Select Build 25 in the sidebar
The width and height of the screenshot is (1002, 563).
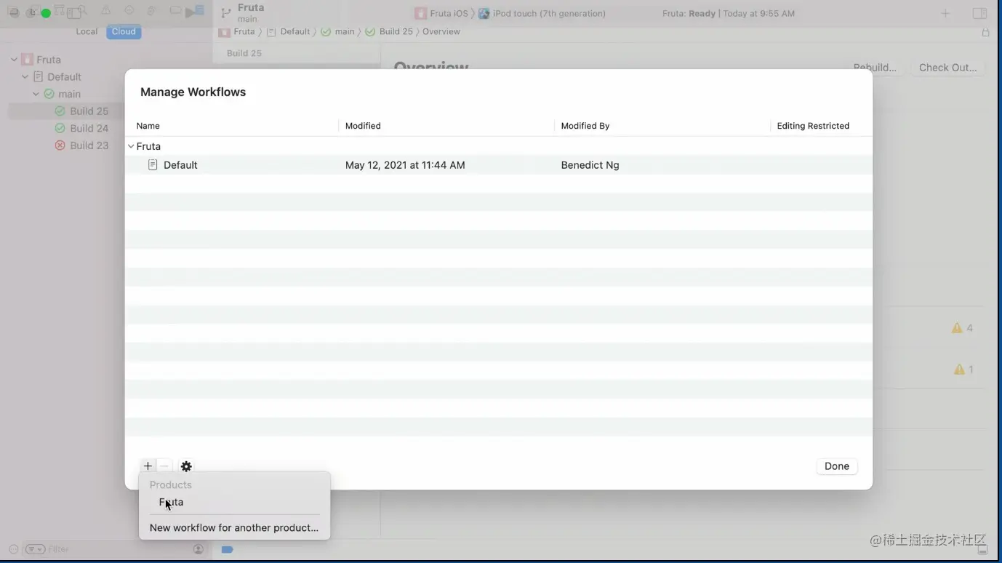pos(89,111)
